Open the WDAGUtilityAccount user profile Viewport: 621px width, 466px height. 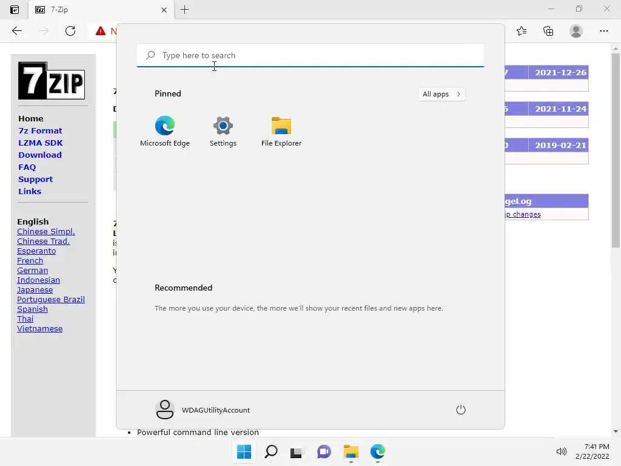203,410
